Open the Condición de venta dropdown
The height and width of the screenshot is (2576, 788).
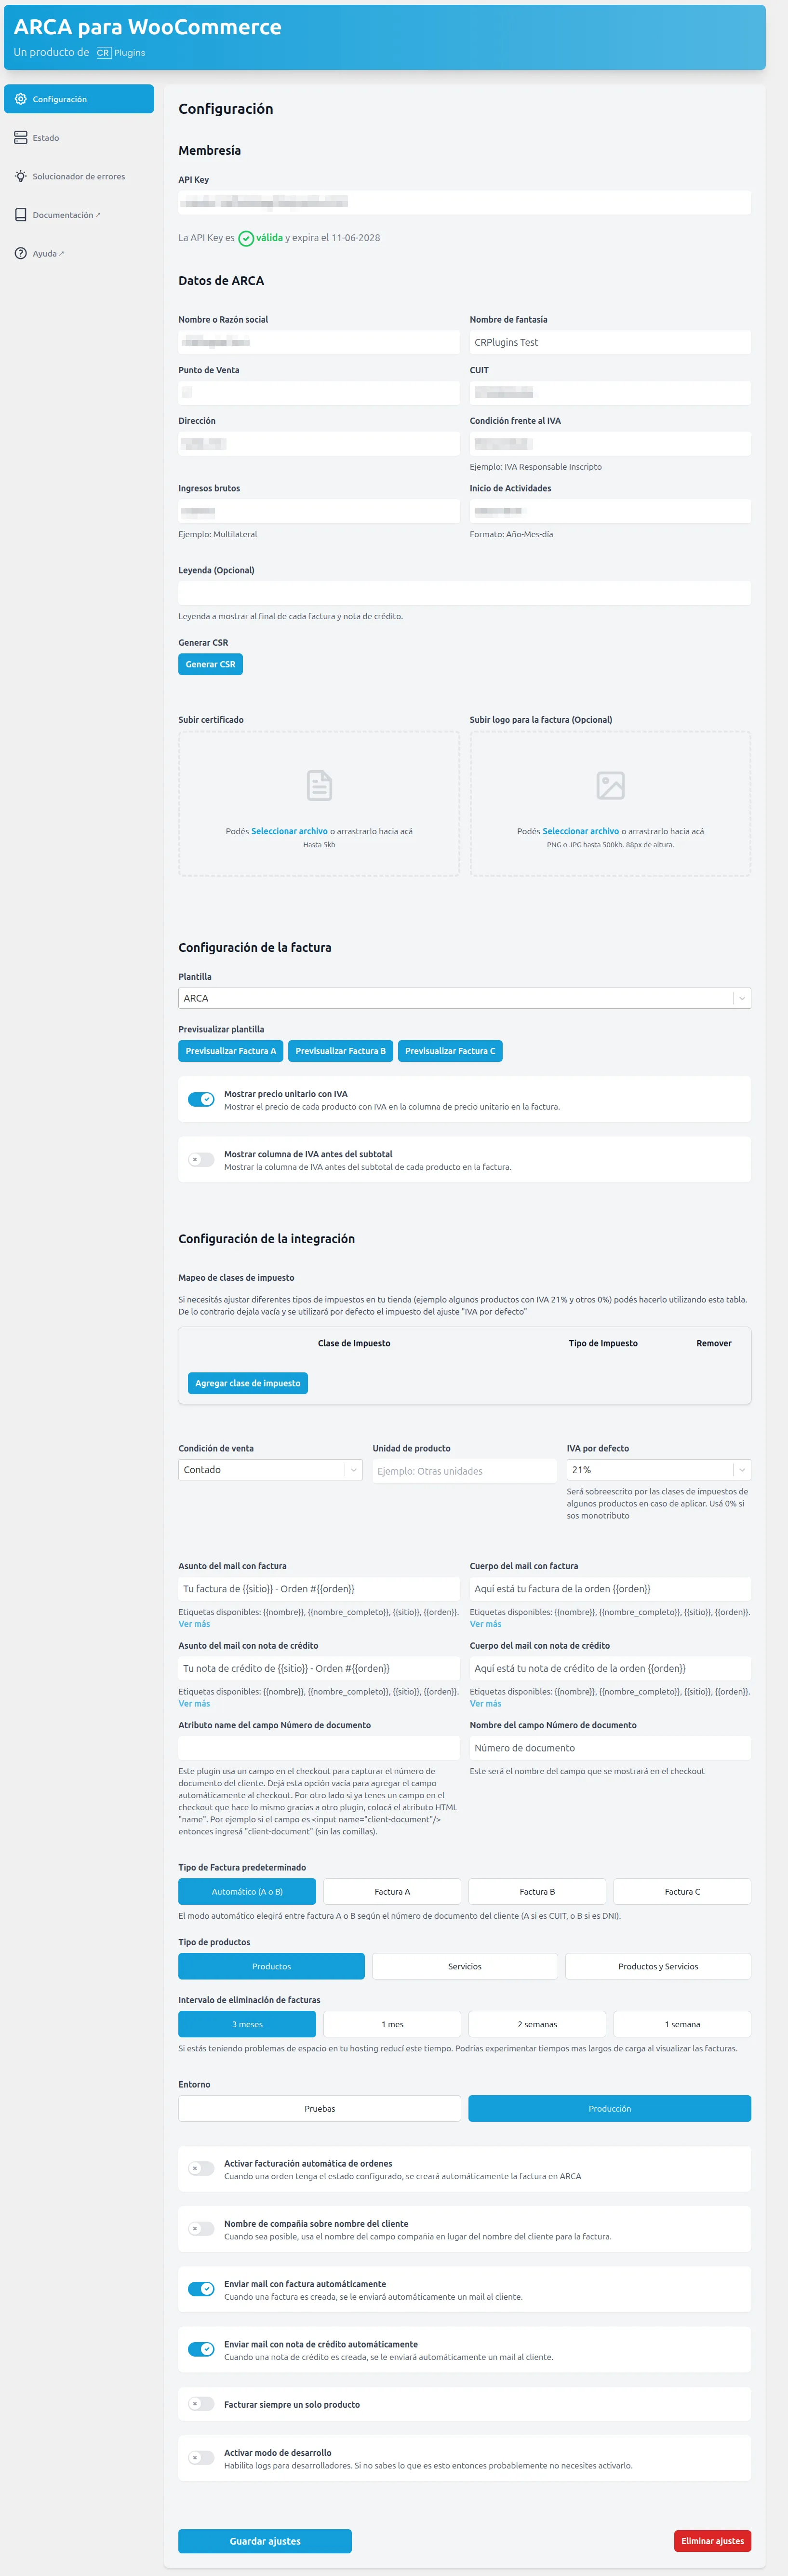coord(270,1469)
